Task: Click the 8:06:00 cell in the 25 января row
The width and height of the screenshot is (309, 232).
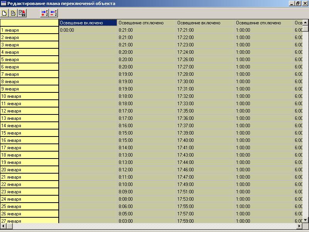Action: click(x=147, y=206)
